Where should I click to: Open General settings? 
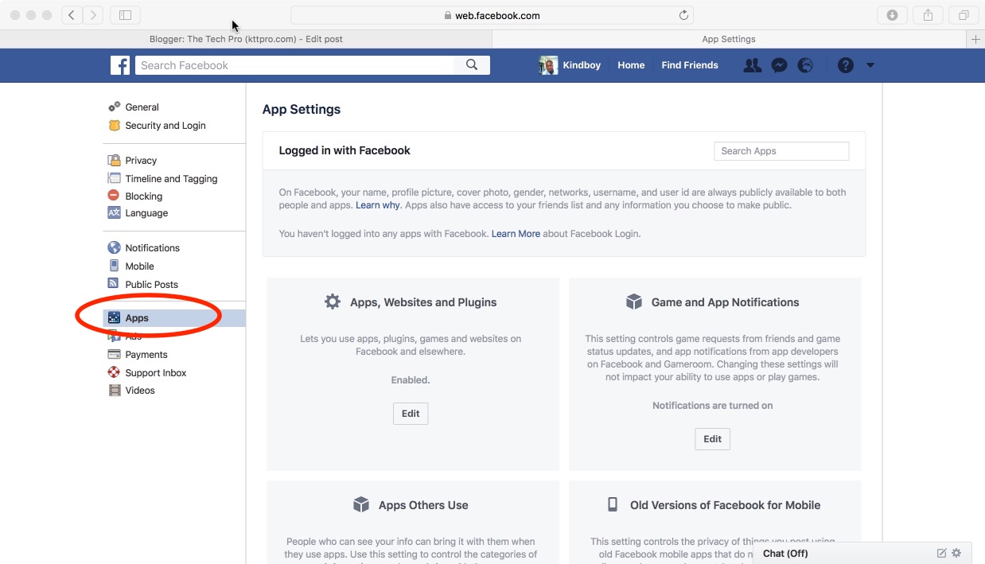click(x=142, y=107)
